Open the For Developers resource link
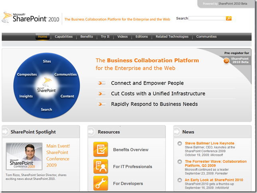 [128, 184]
